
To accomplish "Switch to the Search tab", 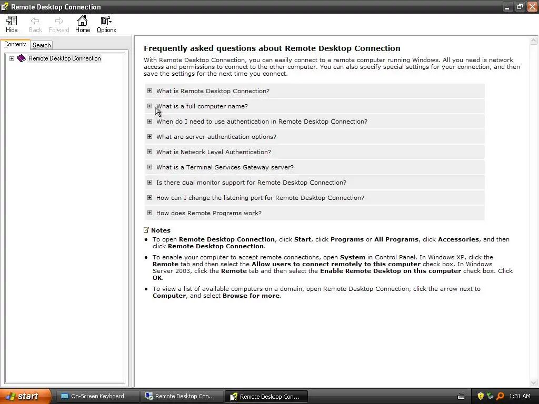I will (x=42, y=45).
